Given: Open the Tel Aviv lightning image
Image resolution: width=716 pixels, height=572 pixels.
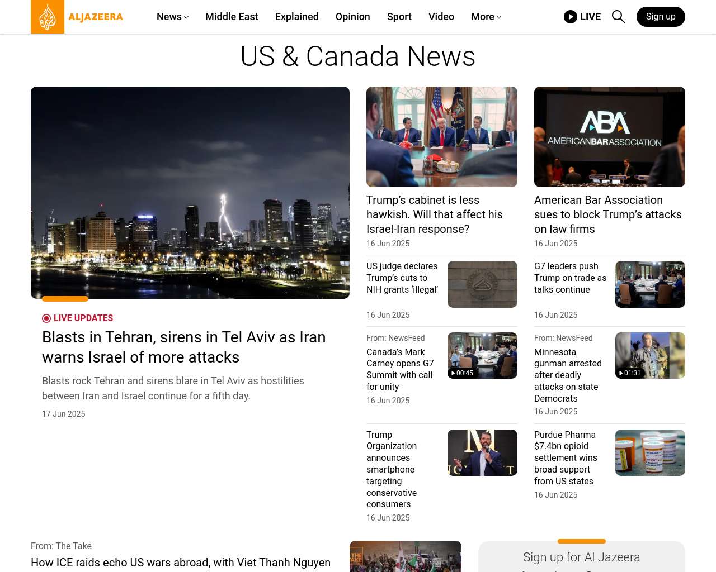Looking at the screenshot, I should (190, 193).
